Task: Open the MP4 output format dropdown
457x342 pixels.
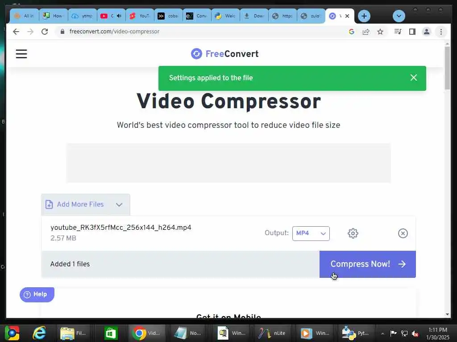Action: pos(311,233)
